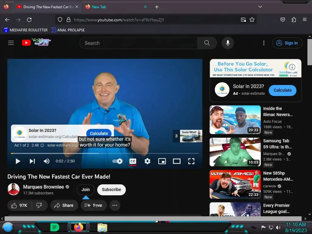Open picture-in-picture icon in the address bar

click(243, 20)
